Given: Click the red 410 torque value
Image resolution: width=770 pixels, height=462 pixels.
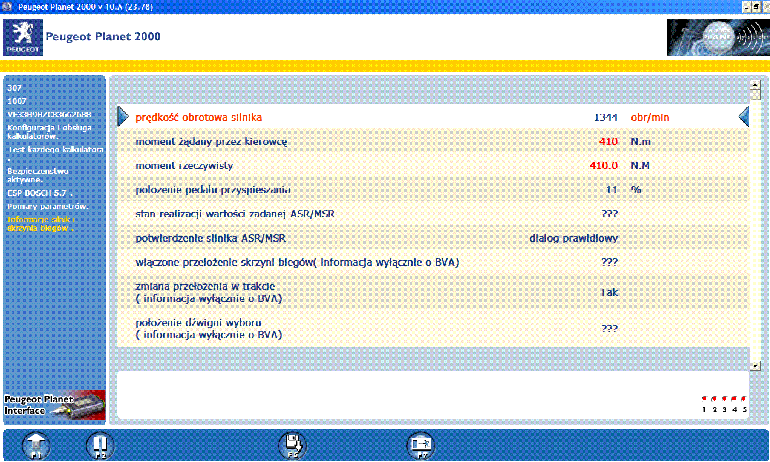Looking at the screenshot, I should 608,141.
